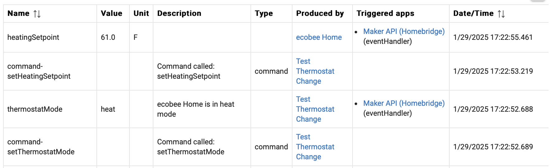Open Maker API (Homebridge) link in heatingSetpoint row
This screenshot has width=552, height=168.
tap(404, 31)
